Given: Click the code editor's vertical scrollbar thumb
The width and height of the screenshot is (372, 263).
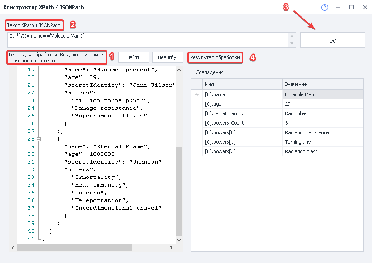Looking at the screenshot, I should click(179, 190).
